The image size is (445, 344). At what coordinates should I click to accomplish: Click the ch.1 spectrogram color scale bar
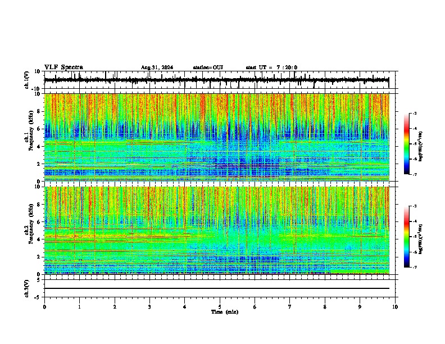(407, 144)
